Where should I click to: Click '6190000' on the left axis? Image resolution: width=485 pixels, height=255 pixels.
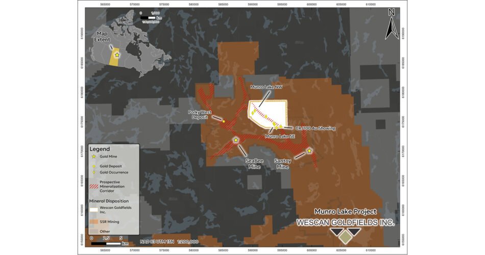pos(82,33)
